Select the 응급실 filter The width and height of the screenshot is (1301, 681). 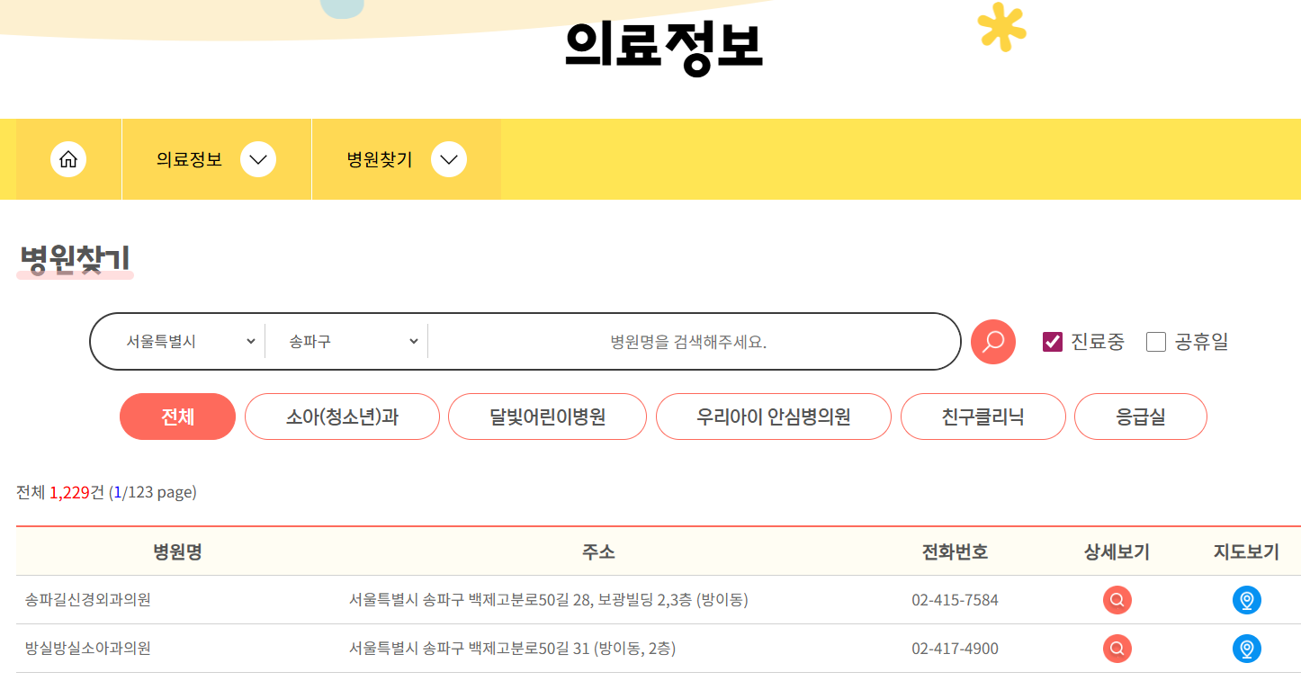click(x=1140, y=417)
